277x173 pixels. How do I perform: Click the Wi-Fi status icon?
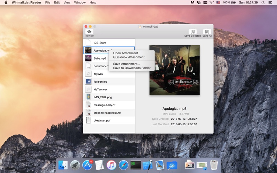click(212, 2)
